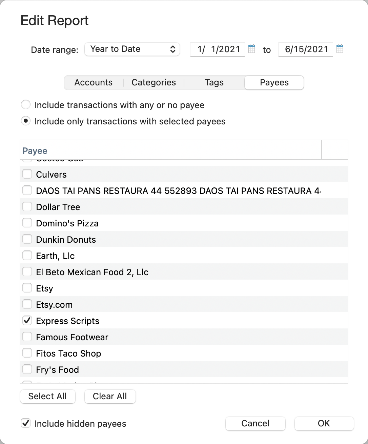Open the end date calendar picker
This screenshot has width=368, height=444.
(x=340, y=49)
